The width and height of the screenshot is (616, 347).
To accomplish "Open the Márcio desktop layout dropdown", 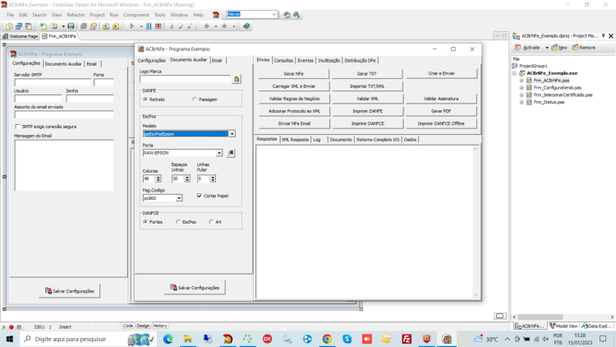I will pyautogui.click(x=274, y=15).
